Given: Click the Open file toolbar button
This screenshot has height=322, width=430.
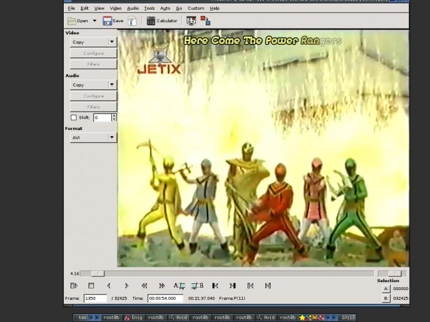Looking at the screenshot, I should 78,21.
